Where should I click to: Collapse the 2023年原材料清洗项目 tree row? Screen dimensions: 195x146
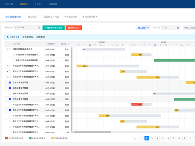(7, 49)
